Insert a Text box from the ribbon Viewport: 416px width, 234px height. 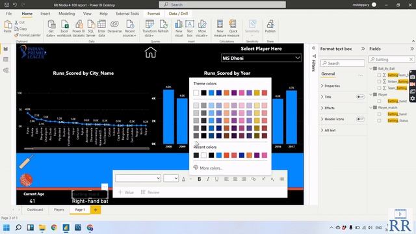point(190,28)
